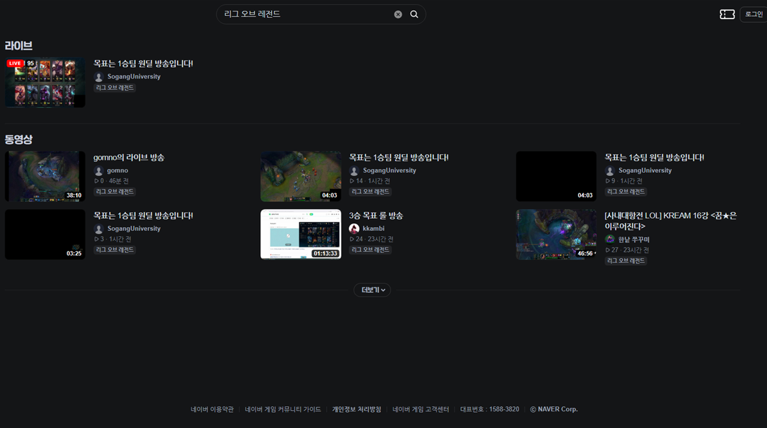Click the 한날 주꾸미 channel avatar
The image size is (767, 428).
pos(610,239)
